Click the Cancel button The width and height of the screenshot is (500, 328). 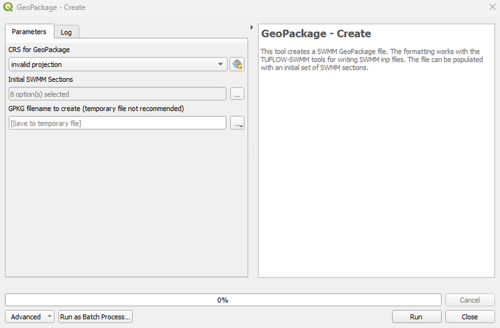[x=470, y=300]
